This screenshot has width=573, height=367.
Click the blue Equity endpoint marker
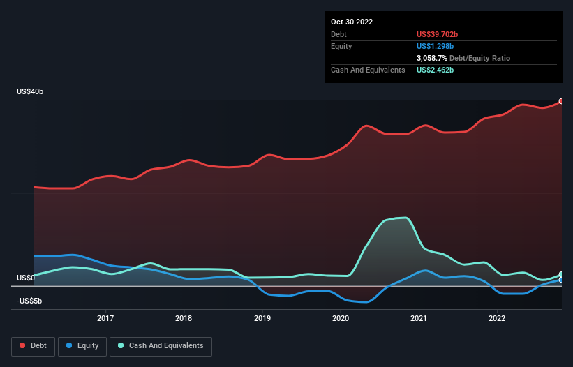click(561, 280)
